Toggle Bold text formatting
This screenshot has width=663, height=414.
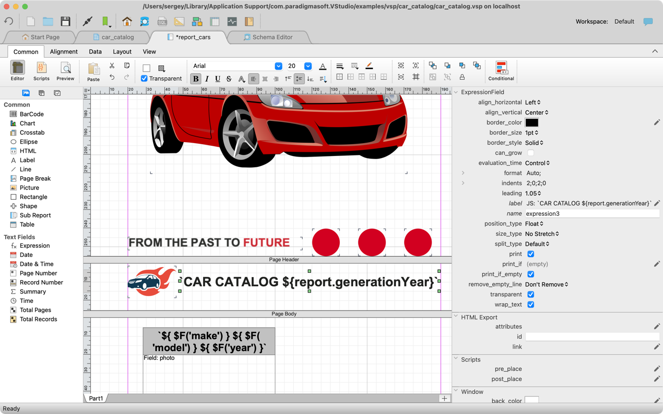[x=195, y=79]
